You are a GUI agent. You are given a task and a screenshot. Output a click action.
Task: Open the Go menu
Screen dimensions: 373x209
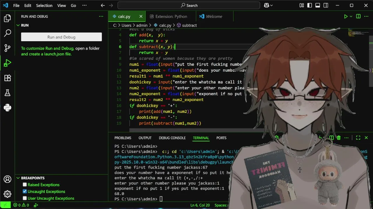pyautogui.click(x=73, y=5)
